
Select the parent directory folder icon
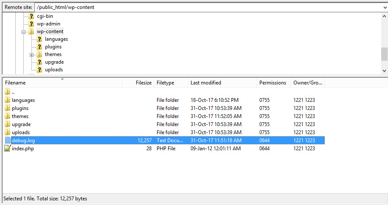coord(7,92)
